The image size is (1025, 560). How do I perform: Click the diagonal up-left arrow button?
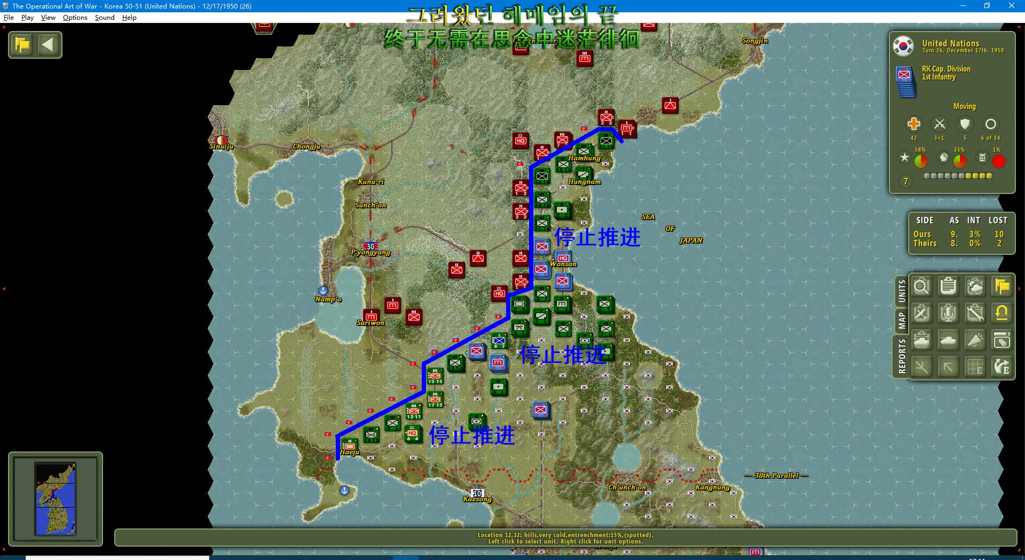tap(948, 367)
